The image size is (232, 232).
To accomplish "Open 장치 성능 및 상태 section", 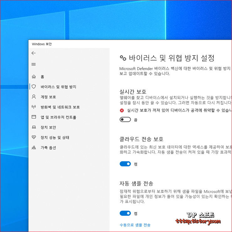I will click(x=55, y=137).
